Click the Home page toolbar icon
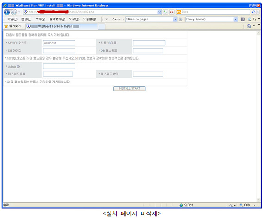The image size is (264, 218). (249, 26)
